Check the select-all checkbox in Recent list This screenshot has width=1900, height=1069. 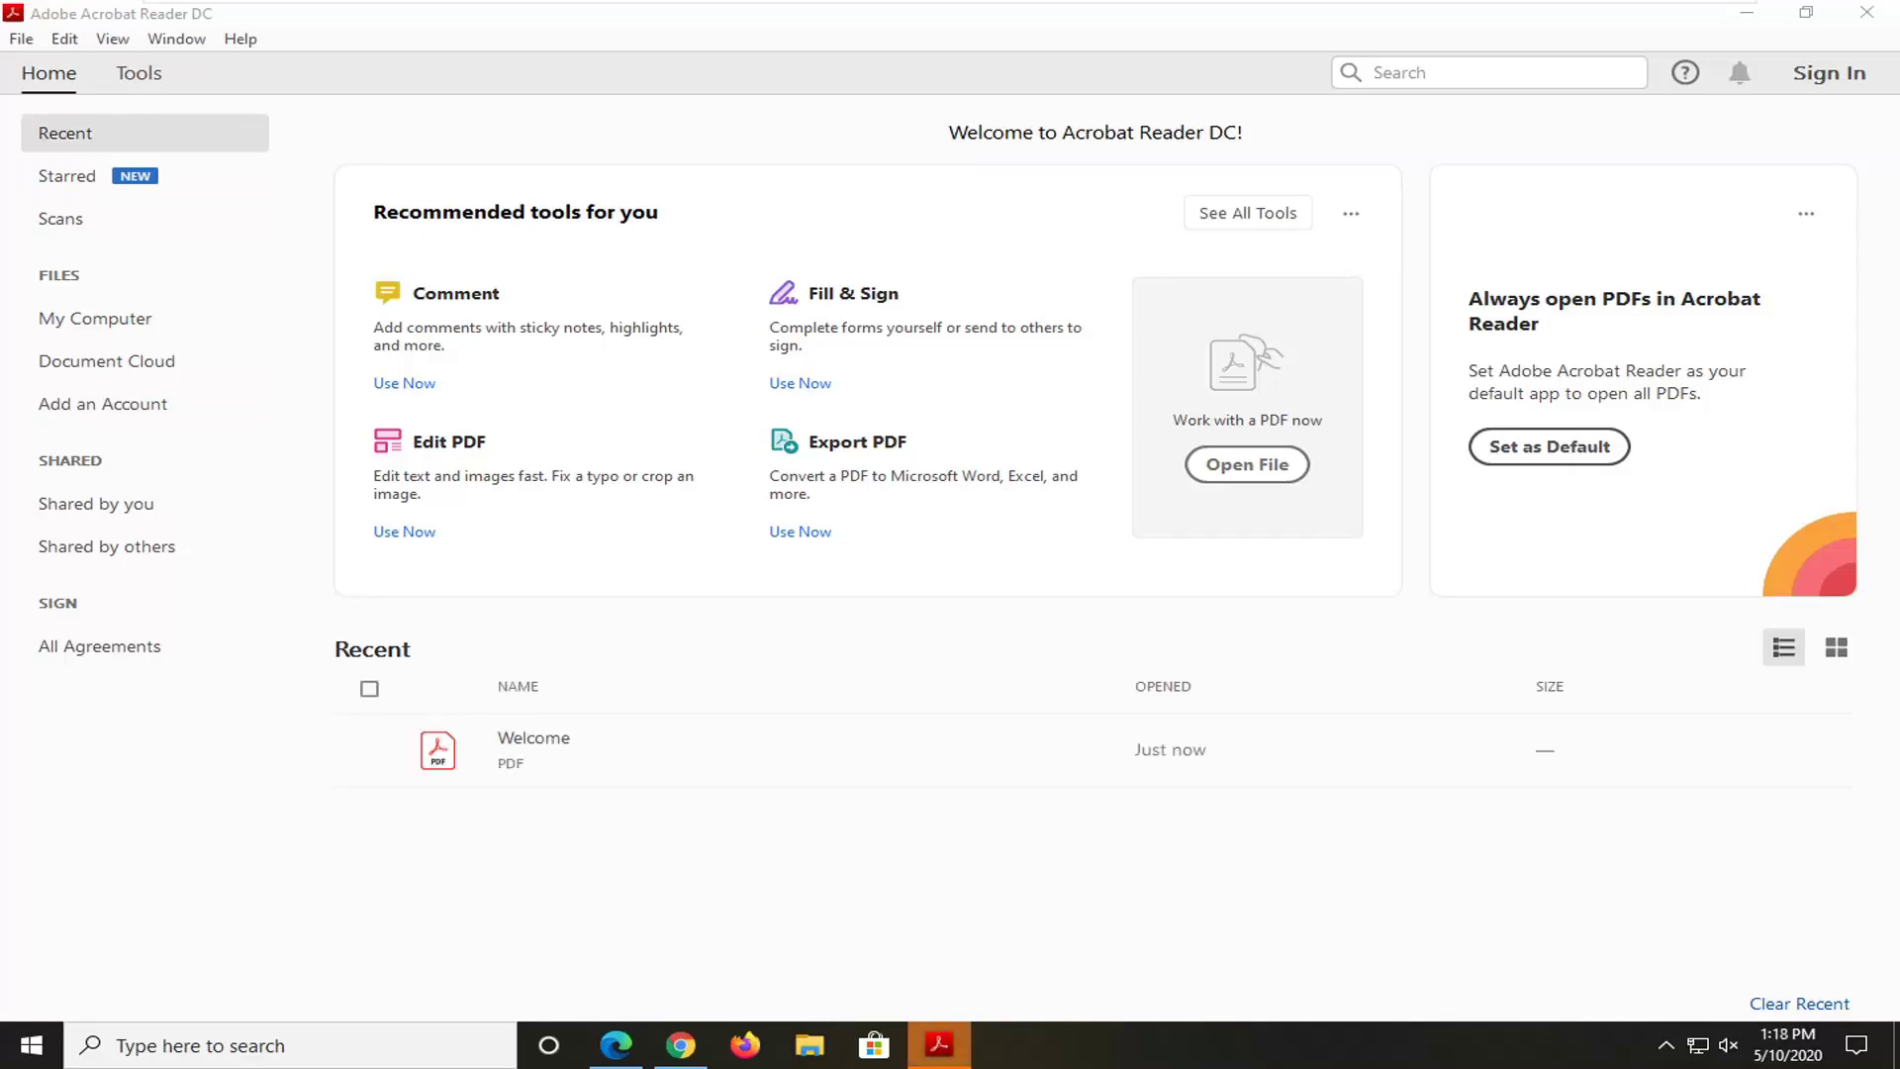coord(369,688)
